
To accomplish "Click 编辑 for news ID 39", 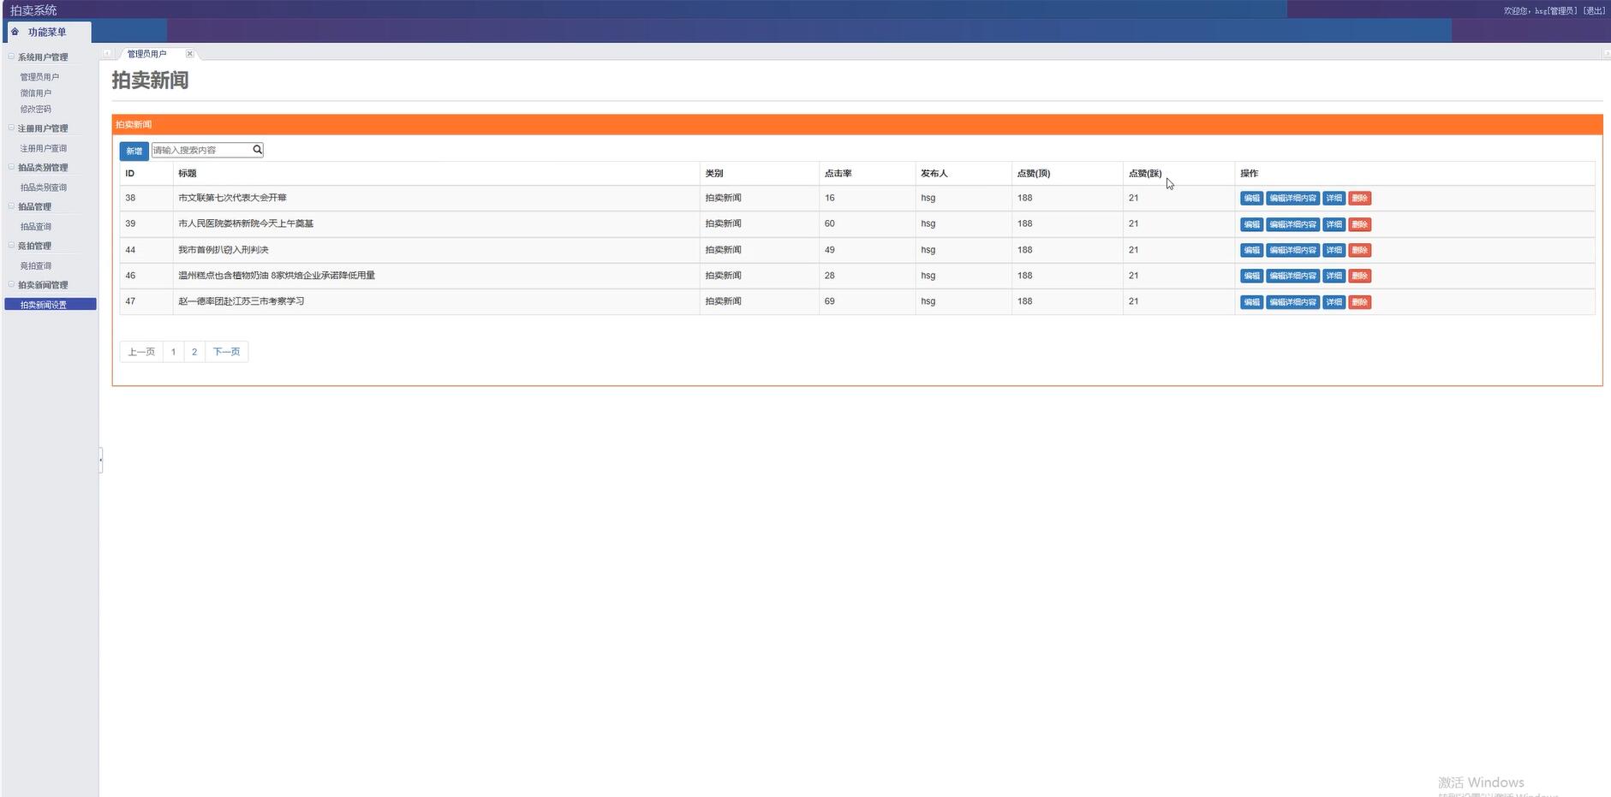I will tap(1251, 224).
